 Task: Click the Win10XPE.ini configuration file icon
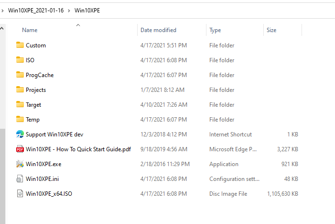pyautogui.click(x=20, y=179)
